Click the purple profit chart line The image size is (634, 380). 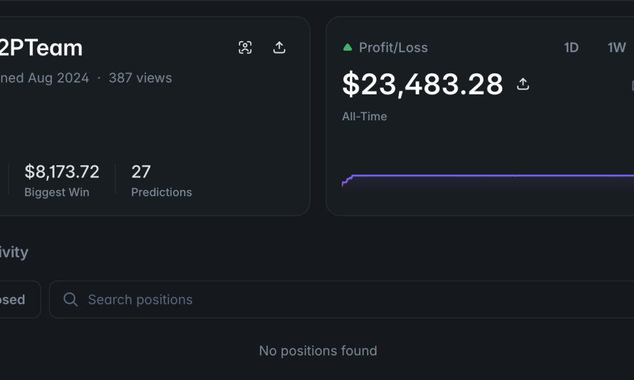pos(495,175)
